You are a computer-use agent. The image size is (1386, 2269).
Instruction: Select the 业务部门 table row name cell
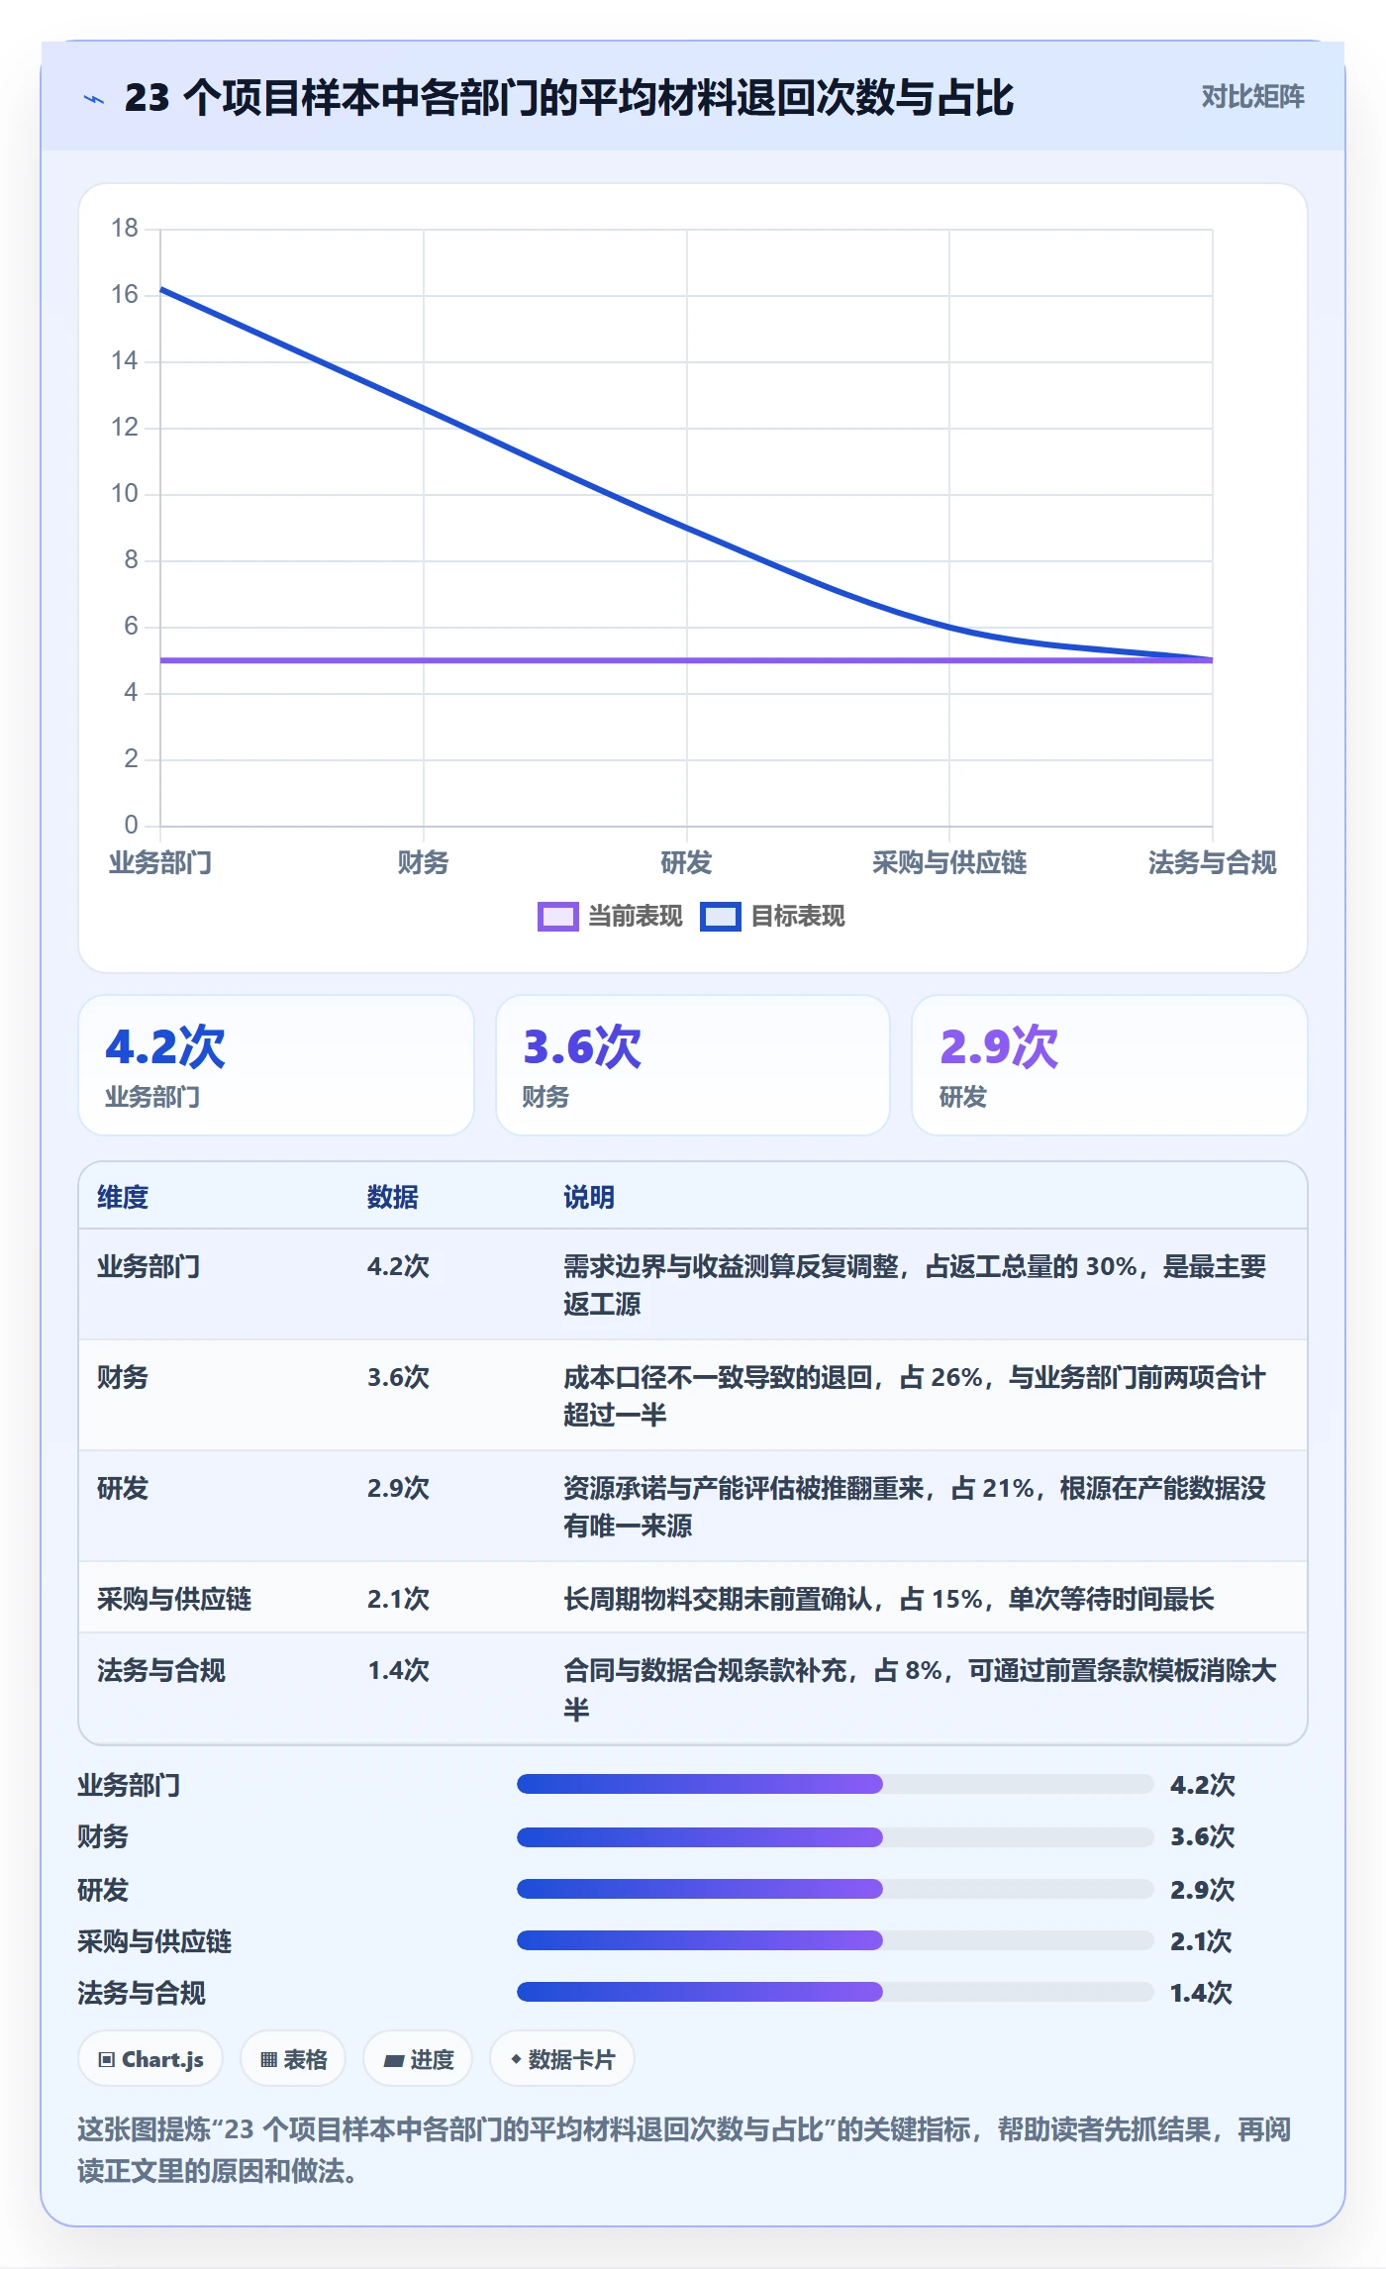[x=148, y=1266]
